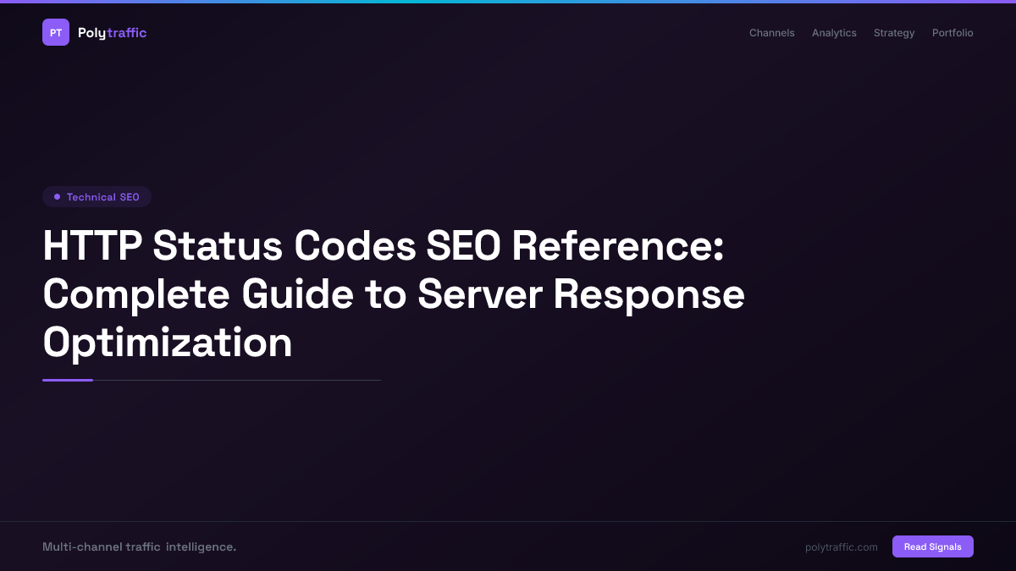This screenshot has width=1016, height=571.
Task: Select the HTTP Status Codes SEO Reference headline
Action: pyautogui.click(x=394, y=294)
